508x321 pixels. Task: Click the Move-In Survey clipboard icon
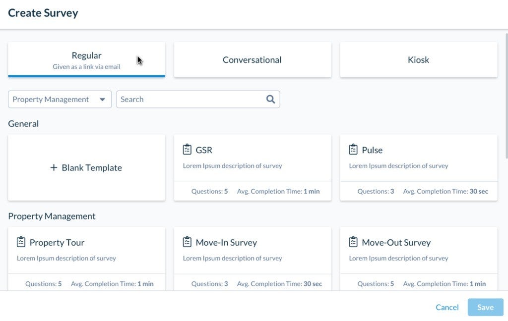coord(188,241)
